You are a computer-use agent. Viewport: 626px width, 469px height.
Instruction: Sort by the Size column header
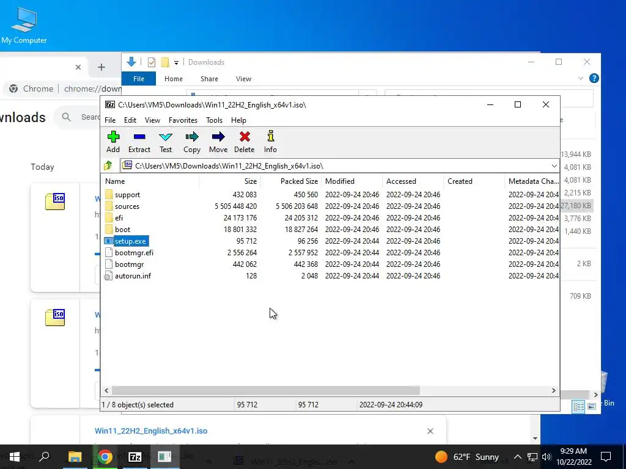point(230,181)
